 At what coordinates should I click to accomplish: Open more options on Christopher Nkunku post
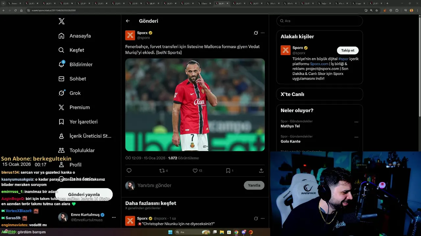[262, 218]
